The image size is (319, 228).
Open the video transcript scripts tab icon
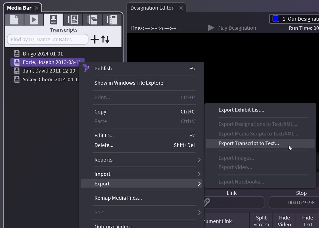(73, 20)
